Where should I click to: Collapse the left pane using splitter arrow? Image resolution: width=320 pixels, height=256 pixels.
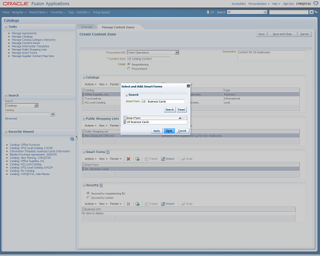tap(76, 137)
